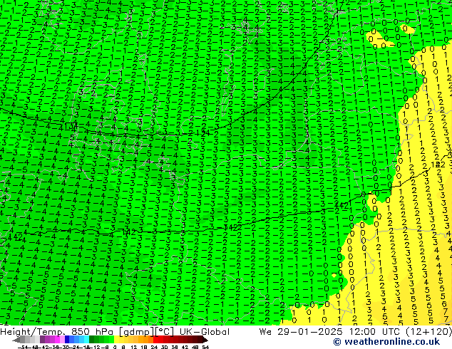Click the '54' value at the colour scale end
The image size is (452, 349).
pyautogui.click(x=205, y=347)
